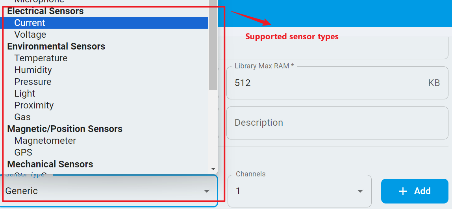This screenshot has width=452, height=209.
Task: Pick the Proximity sensor option
Action: click(34, 105)
